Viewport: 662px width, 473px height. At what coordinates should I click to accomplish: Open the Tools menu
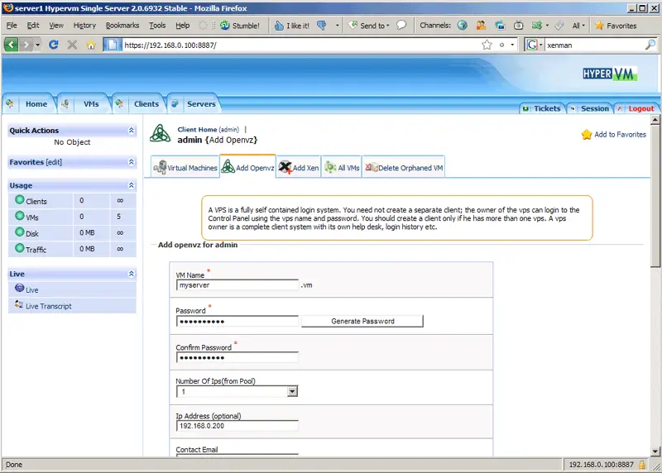[157, 26]
